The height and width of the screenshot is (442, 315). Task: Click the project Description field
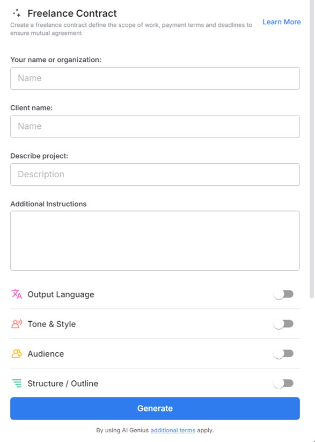pos(155,174)
